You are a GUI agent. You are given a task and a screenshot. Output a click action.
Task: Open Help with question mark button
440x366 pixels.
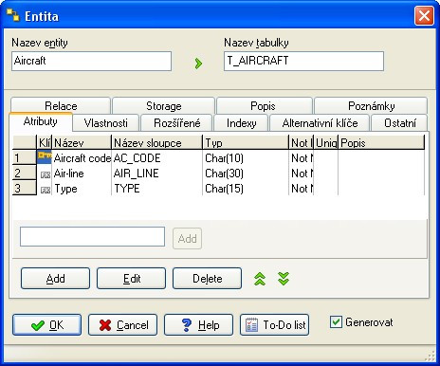(x=198, y=324)
